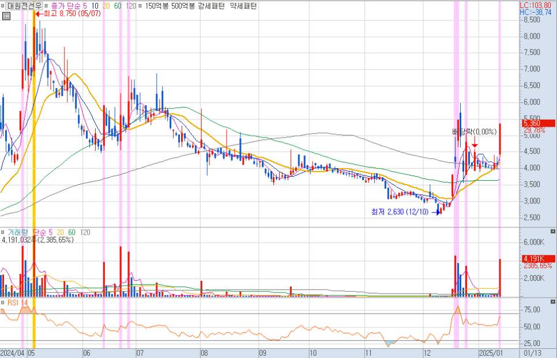
Task: Select the volume 120-period average legend
Action: point(85,233)
